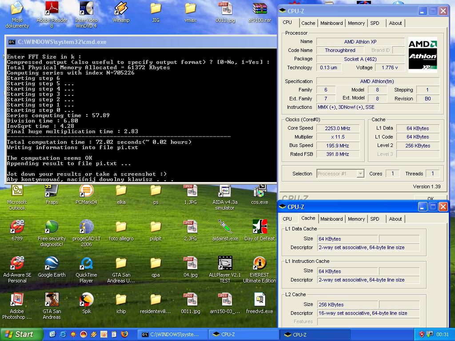Viewport: 455px width, 341px height.
Task: Click the cmd.exe window title bar
Action: pyautogui.click(x=141, y=42)
